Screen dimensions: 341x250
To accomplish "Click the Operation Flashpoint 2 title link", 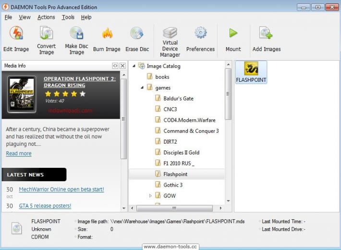I will click(x=80, y=82).
